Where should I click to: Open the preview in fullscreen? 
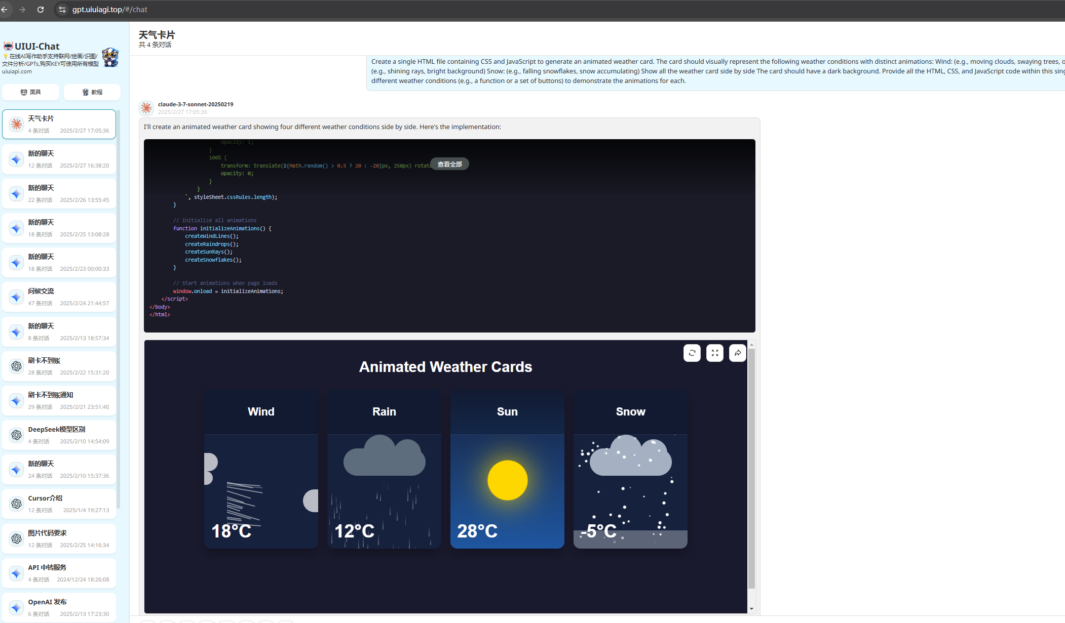point(715,353)
